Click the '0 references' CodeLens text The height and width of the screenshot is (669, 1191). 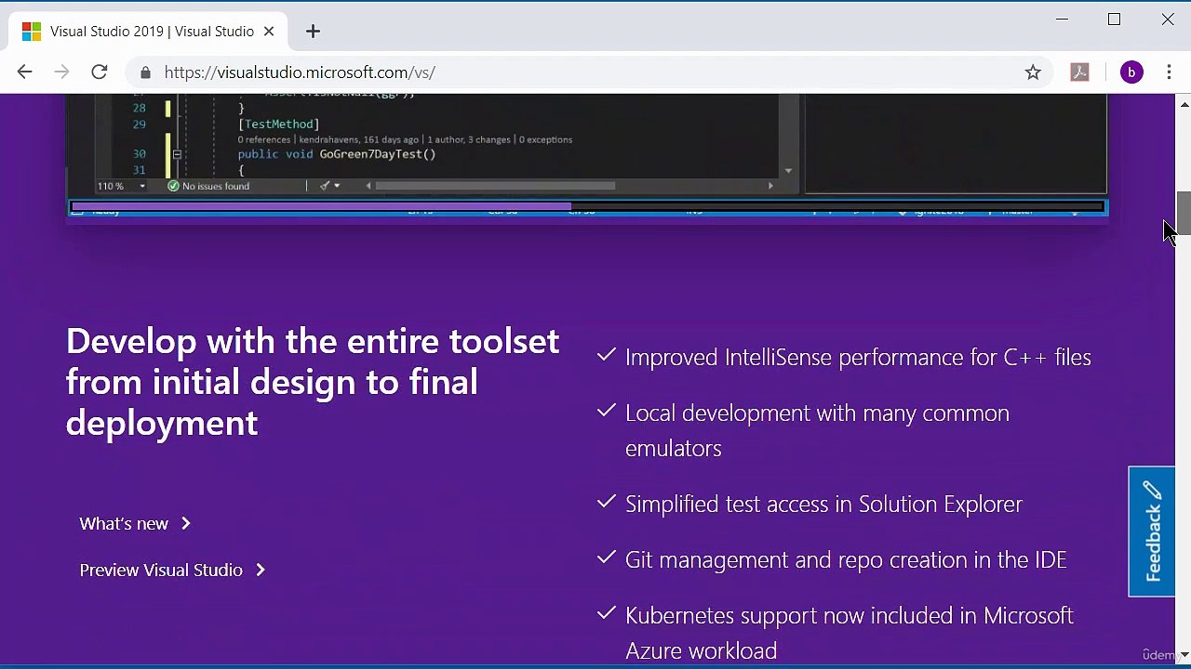(x=264, y=139)
